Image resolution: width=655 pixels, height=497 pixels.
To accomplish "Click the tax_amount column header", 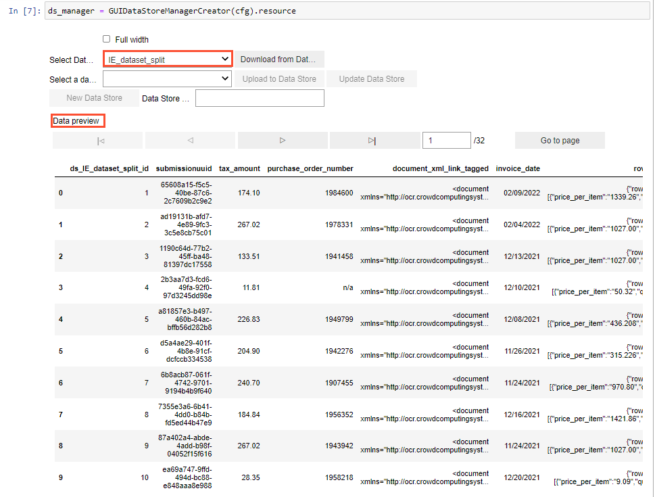I will (x=239, y=168).
